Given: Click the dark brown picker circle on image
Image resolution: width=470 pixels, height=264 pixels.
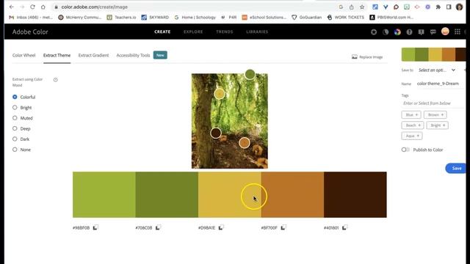Looking at the screenshot, I should point(216,133).
